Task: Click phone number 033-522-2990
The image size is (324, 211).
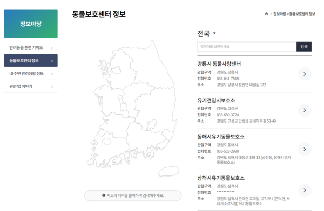Action: pyautogui.click(x=227, y=151)
